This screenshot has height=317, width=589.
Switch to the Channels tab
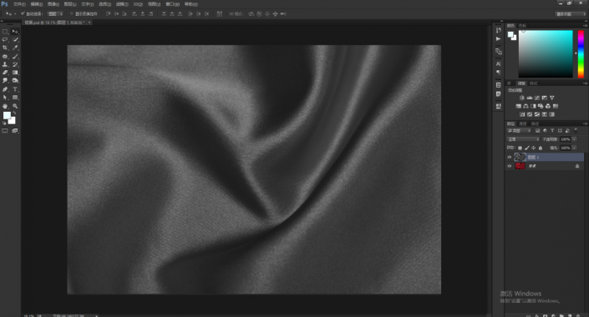coord(523,123)
